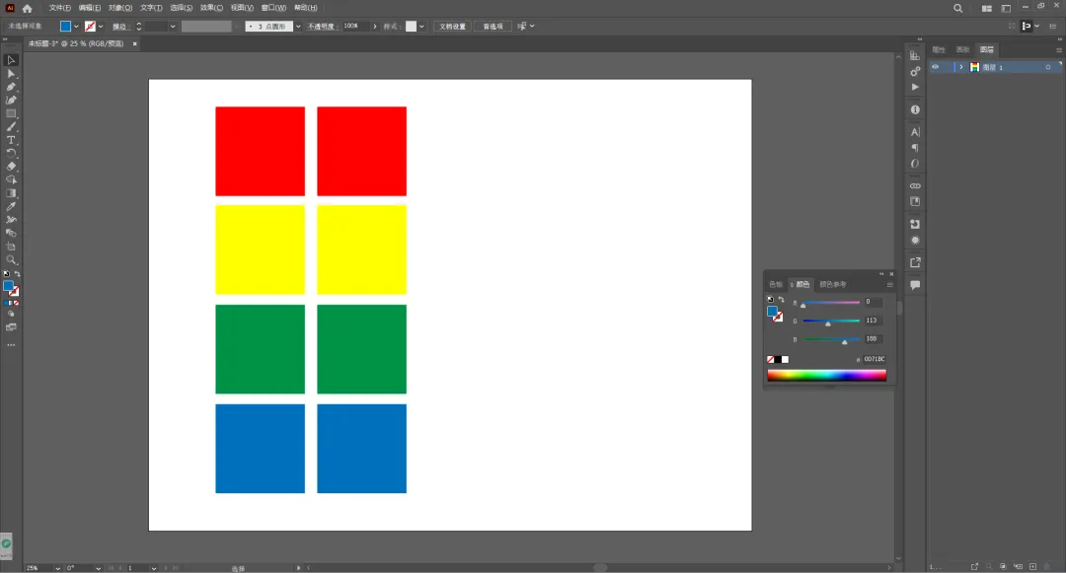
Task: Open the Actions play icon in dock
Action: coord(915,87)
